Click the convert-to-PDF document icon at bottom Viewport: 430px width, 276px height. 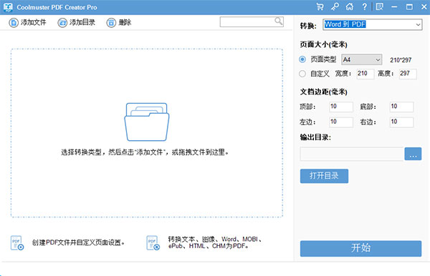[153, 243]
